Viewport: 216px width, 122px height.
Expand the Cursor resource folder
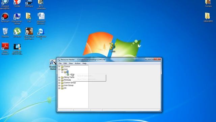[x=59, y=66]
